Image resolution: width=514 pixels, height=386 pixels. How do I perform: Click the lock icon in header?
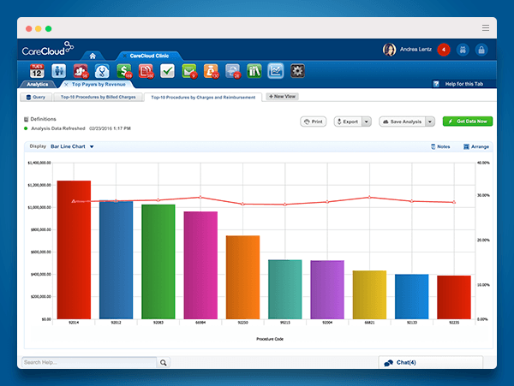tap(481, 50)
